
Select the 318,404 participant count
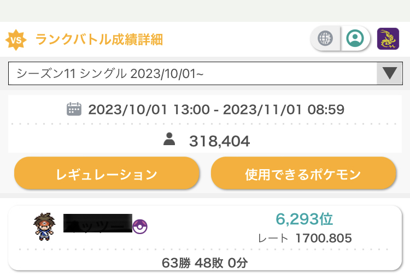[219, 141]
